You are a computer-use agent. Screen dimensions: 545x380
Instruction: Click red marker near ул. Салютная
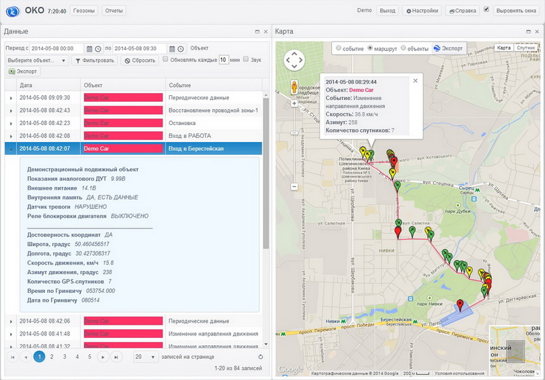tap(398, 232)
